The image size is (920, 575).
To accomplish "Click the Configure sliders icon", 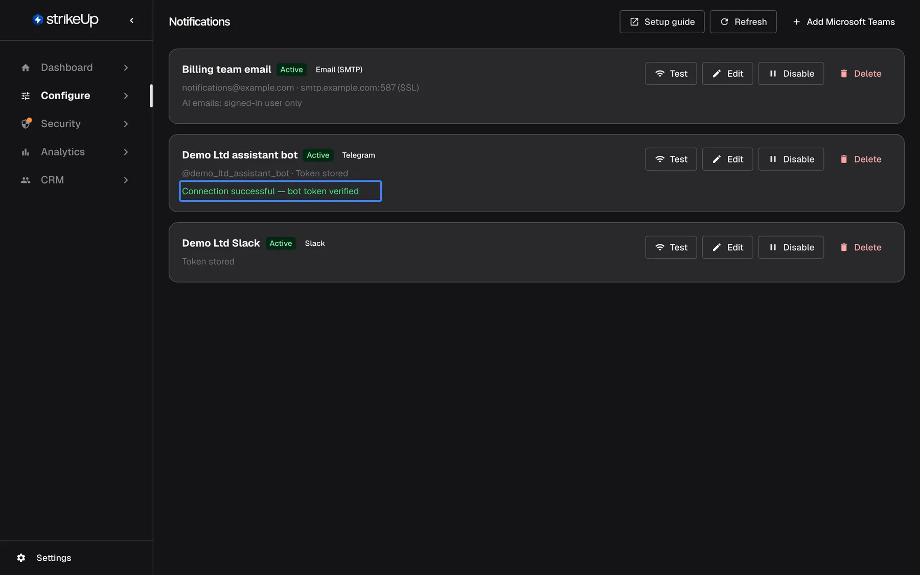I will pyautogui.click(x=26, y=96).
